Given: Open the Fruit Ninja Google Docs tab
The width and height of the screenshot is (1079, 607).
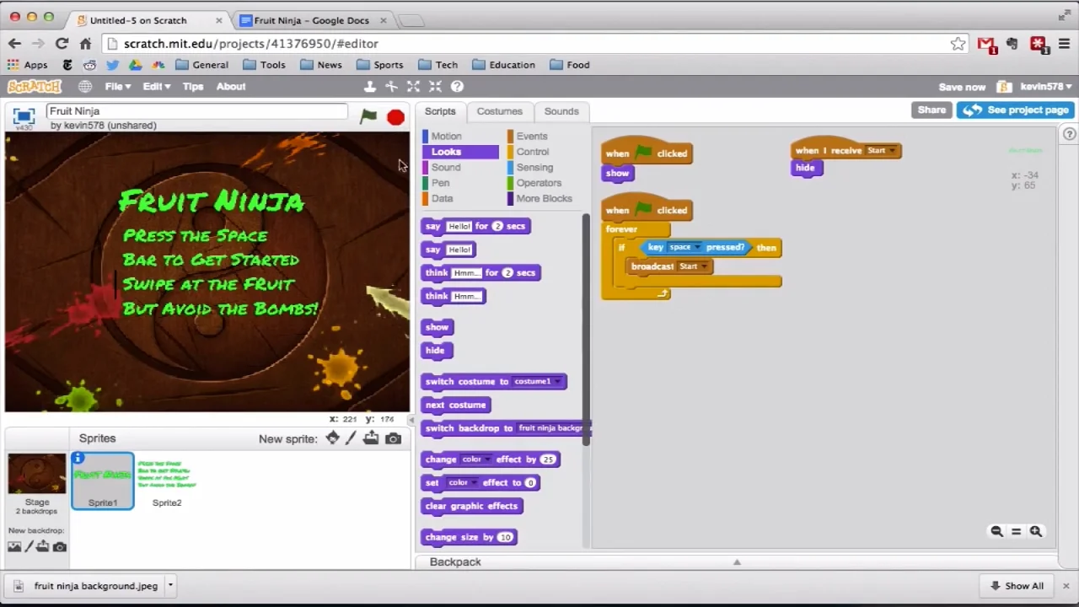Looking at the screenshot, I should (x=310, y=20).
